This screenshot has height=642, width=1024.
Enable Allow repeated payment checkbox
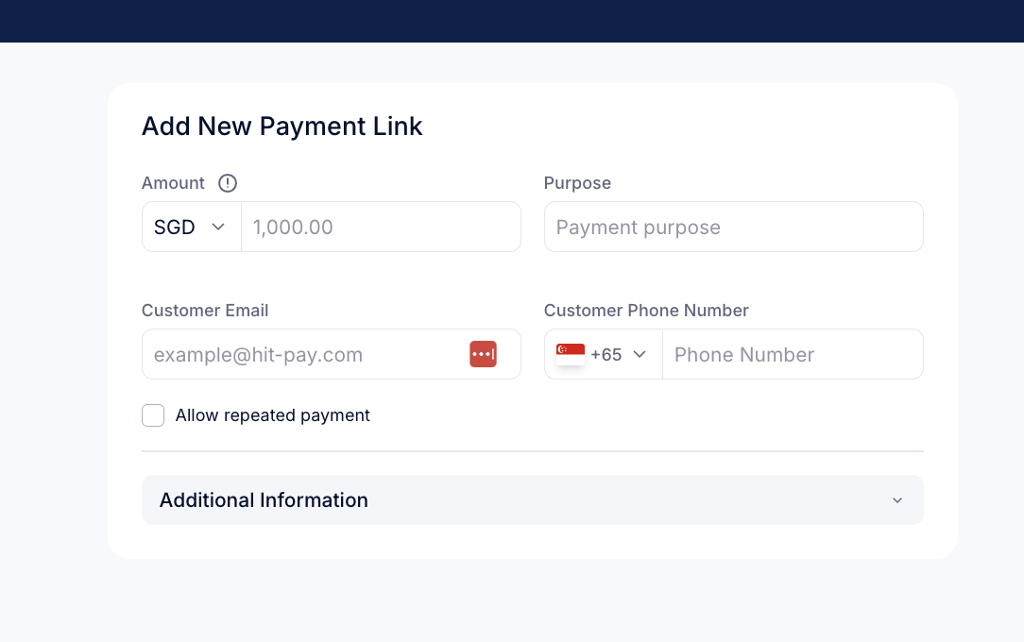pos(153,415)
